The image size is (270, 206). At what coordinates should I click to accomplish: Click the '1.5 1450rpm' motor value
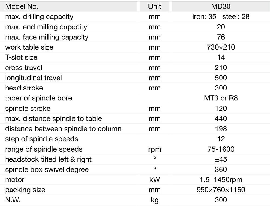(221, 180)
